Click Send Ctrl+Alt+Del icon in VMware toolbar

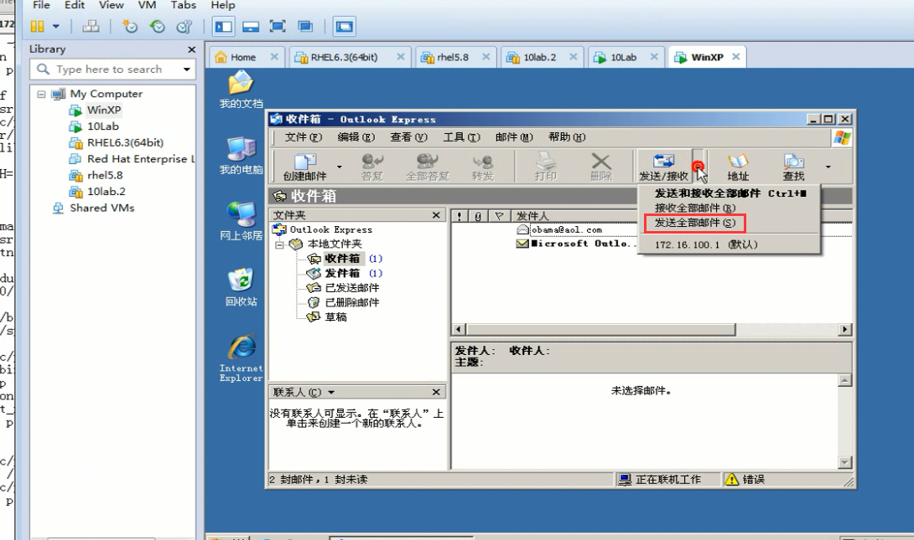(x=91, y=26)
